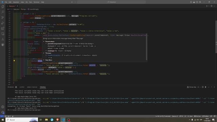The image size is (217, 122).
Task: Toggle primary side bar layout button
Action: pyautogui.click(x=191, y=2)
